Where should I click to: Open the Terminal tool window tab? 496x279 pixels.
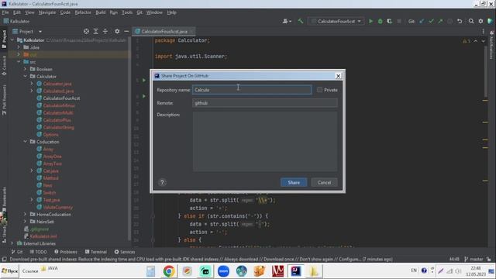[96, 252]
